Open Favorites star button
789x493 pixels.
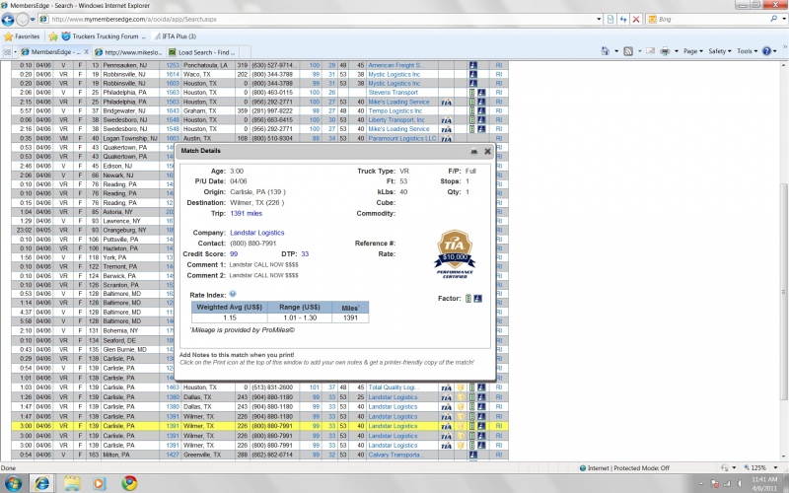pyautogui.click(x=22, y=36)
